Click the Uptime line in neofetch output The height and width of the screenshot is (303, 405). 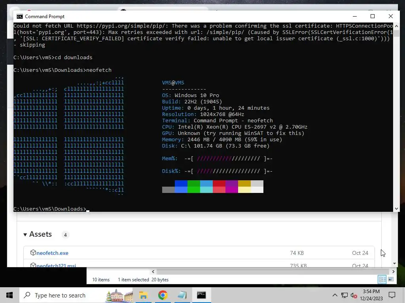(x=216, y=108)
